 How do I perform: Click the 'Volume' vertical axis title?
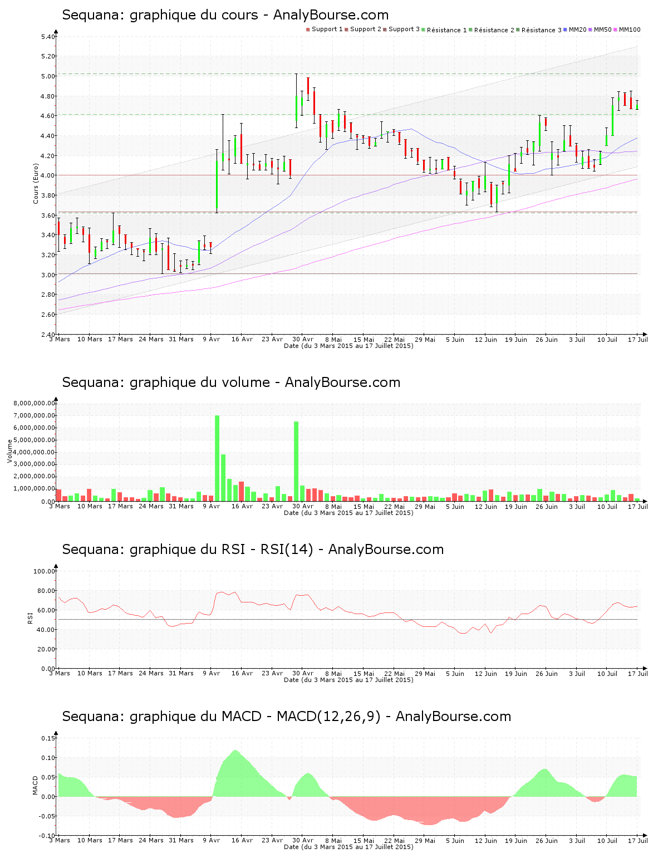(9, 452)
